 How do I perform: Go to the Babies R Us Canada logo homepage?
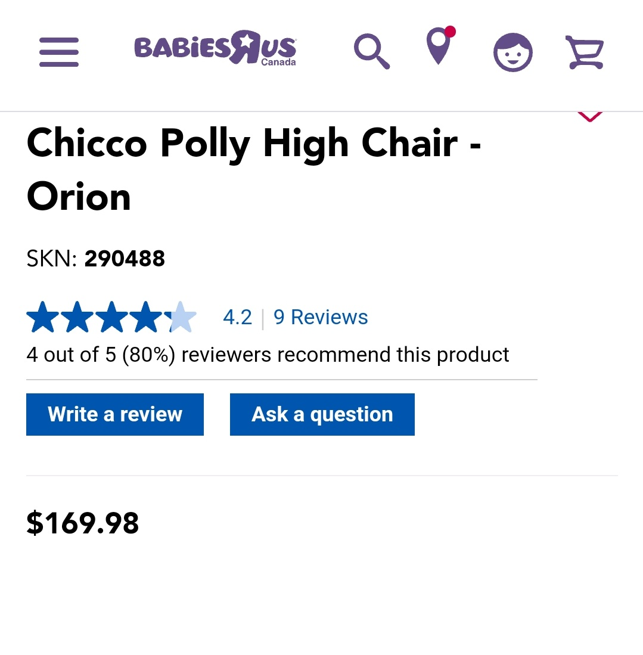coord(215,48)
